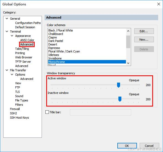Screen dimensions: 163x152
Task: Select Advanced under Appearance
Action: pyautogui.click(x=27, y=44)
